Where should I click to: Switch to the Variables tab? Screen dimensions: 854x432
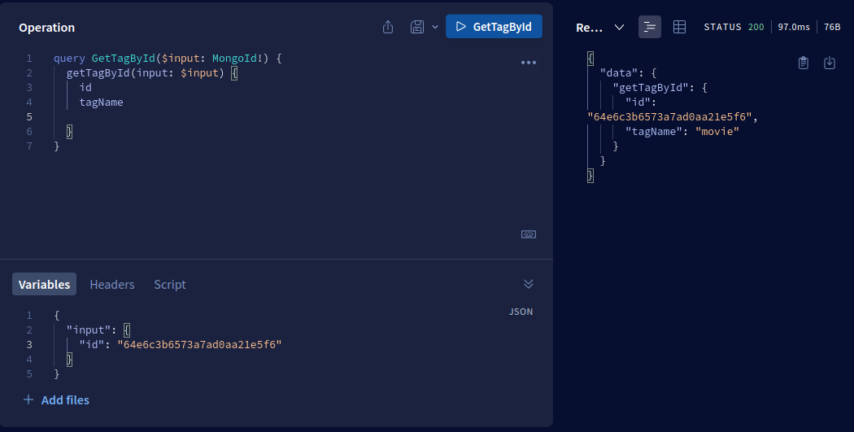(44, 285)
